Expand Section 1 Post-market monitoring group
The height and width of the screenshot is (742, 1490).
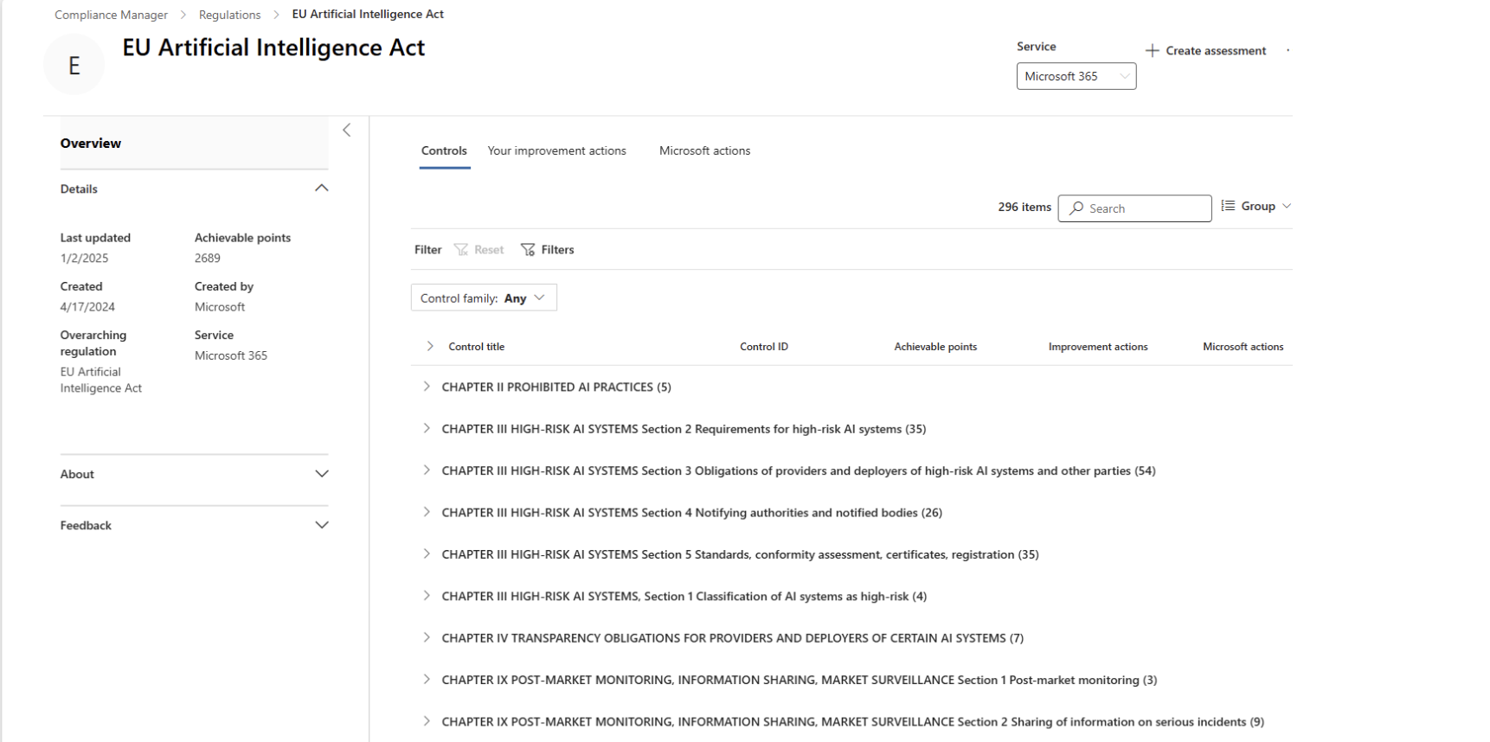(427, 680)
